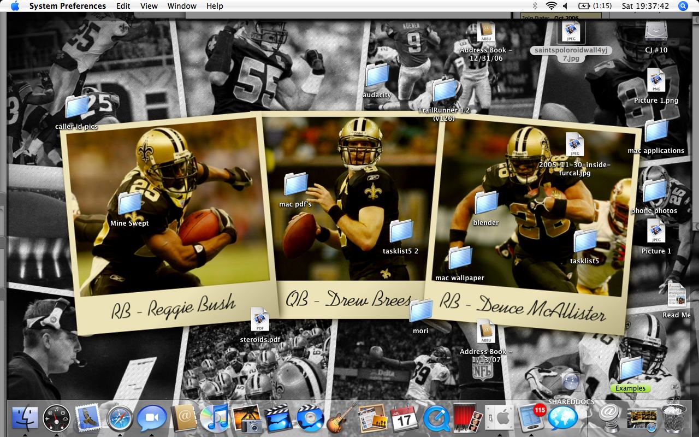This screenshot has width=699, height=437.
Task: Open iChat from the dock
Action: click(x=151, y=418)
